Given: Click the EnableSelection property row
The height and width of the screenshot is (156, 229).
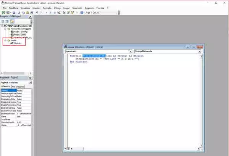Looking at the screenshot, I should (16, 114).
